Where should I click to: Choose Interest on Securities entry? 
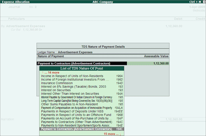pyautogui.click(x=82, y=90)
